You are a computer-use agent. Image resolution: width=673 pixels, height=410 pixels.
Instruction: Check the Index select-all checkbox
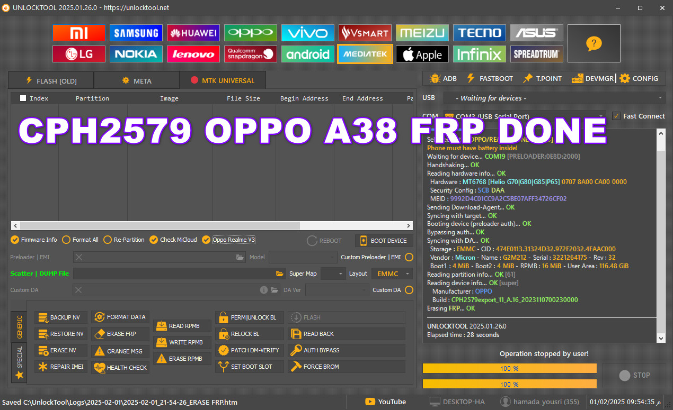[23, 98]
